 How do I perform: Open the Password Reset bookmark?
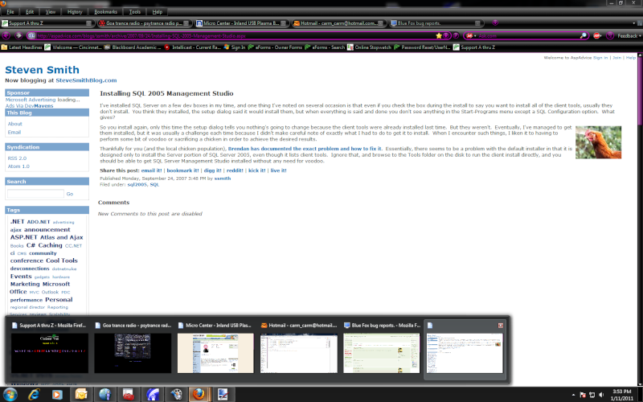[x=421, y=47]
